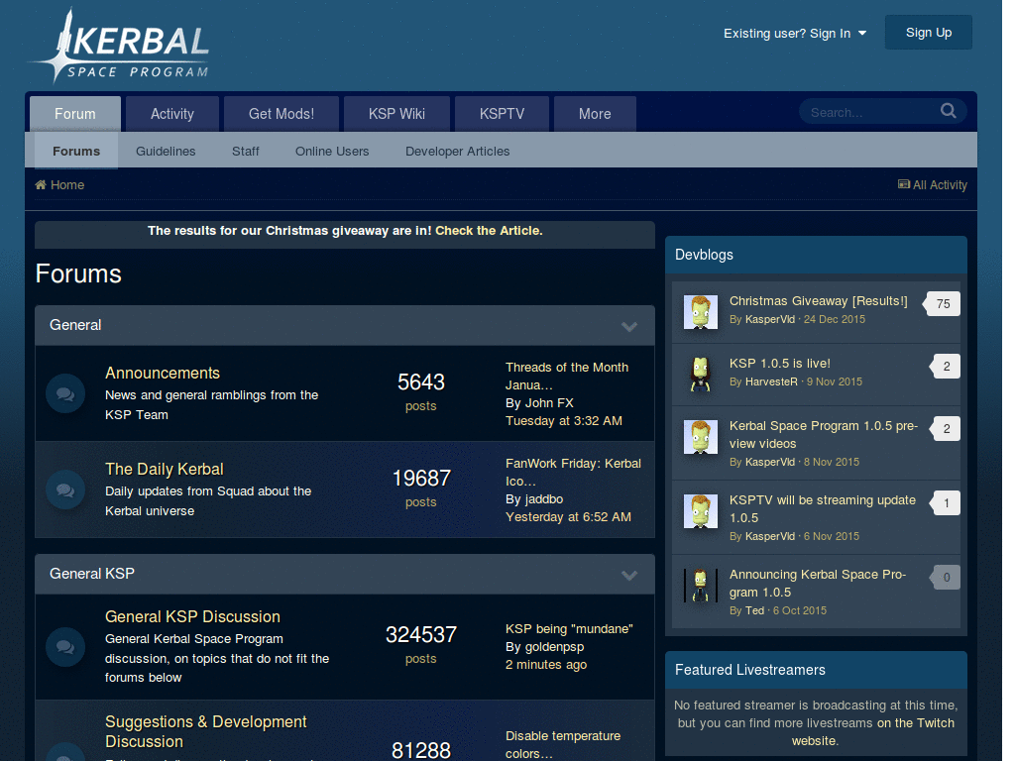The image size is (1015, 761).
Task: Click the Search input field
Action: tap(870, 112)
